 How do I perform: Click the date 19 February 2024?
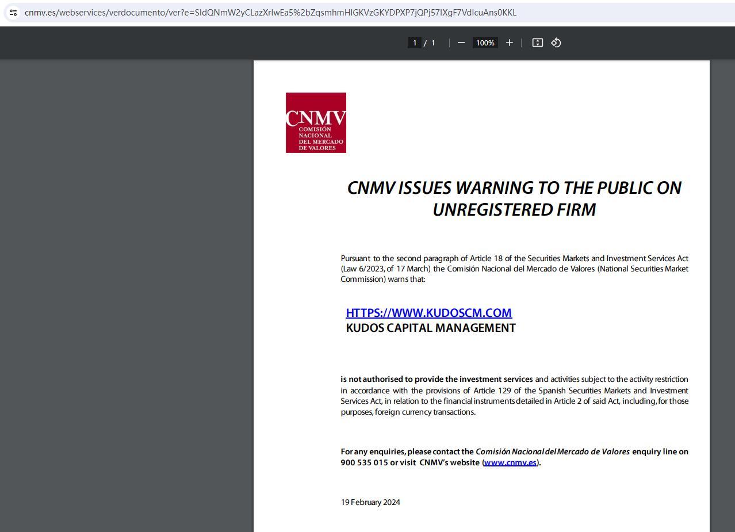[370, 502]
